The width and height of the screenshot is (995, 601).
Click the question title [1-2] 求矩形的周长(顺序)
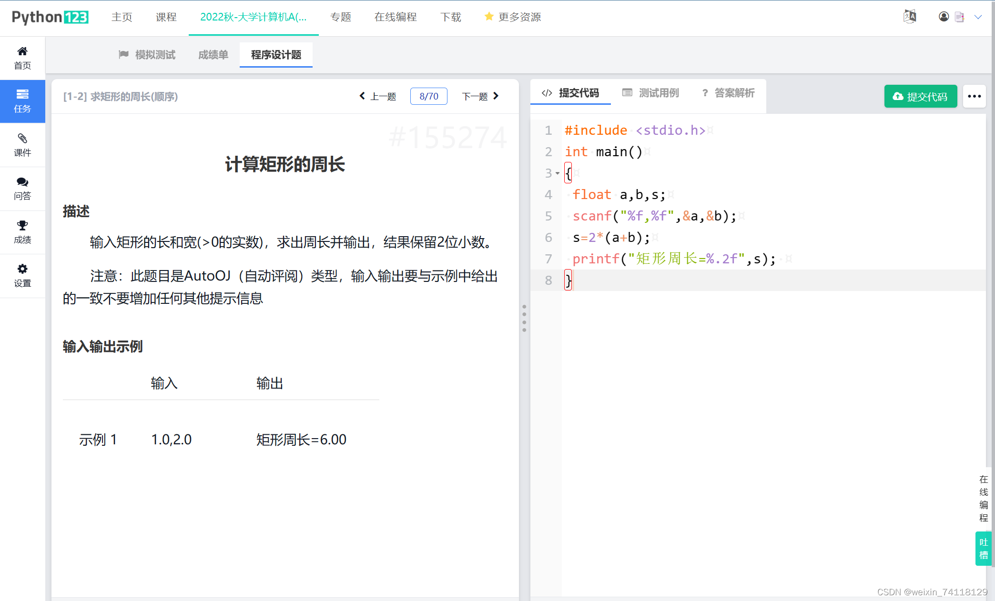pyautogui.click(x=121, y=97)
